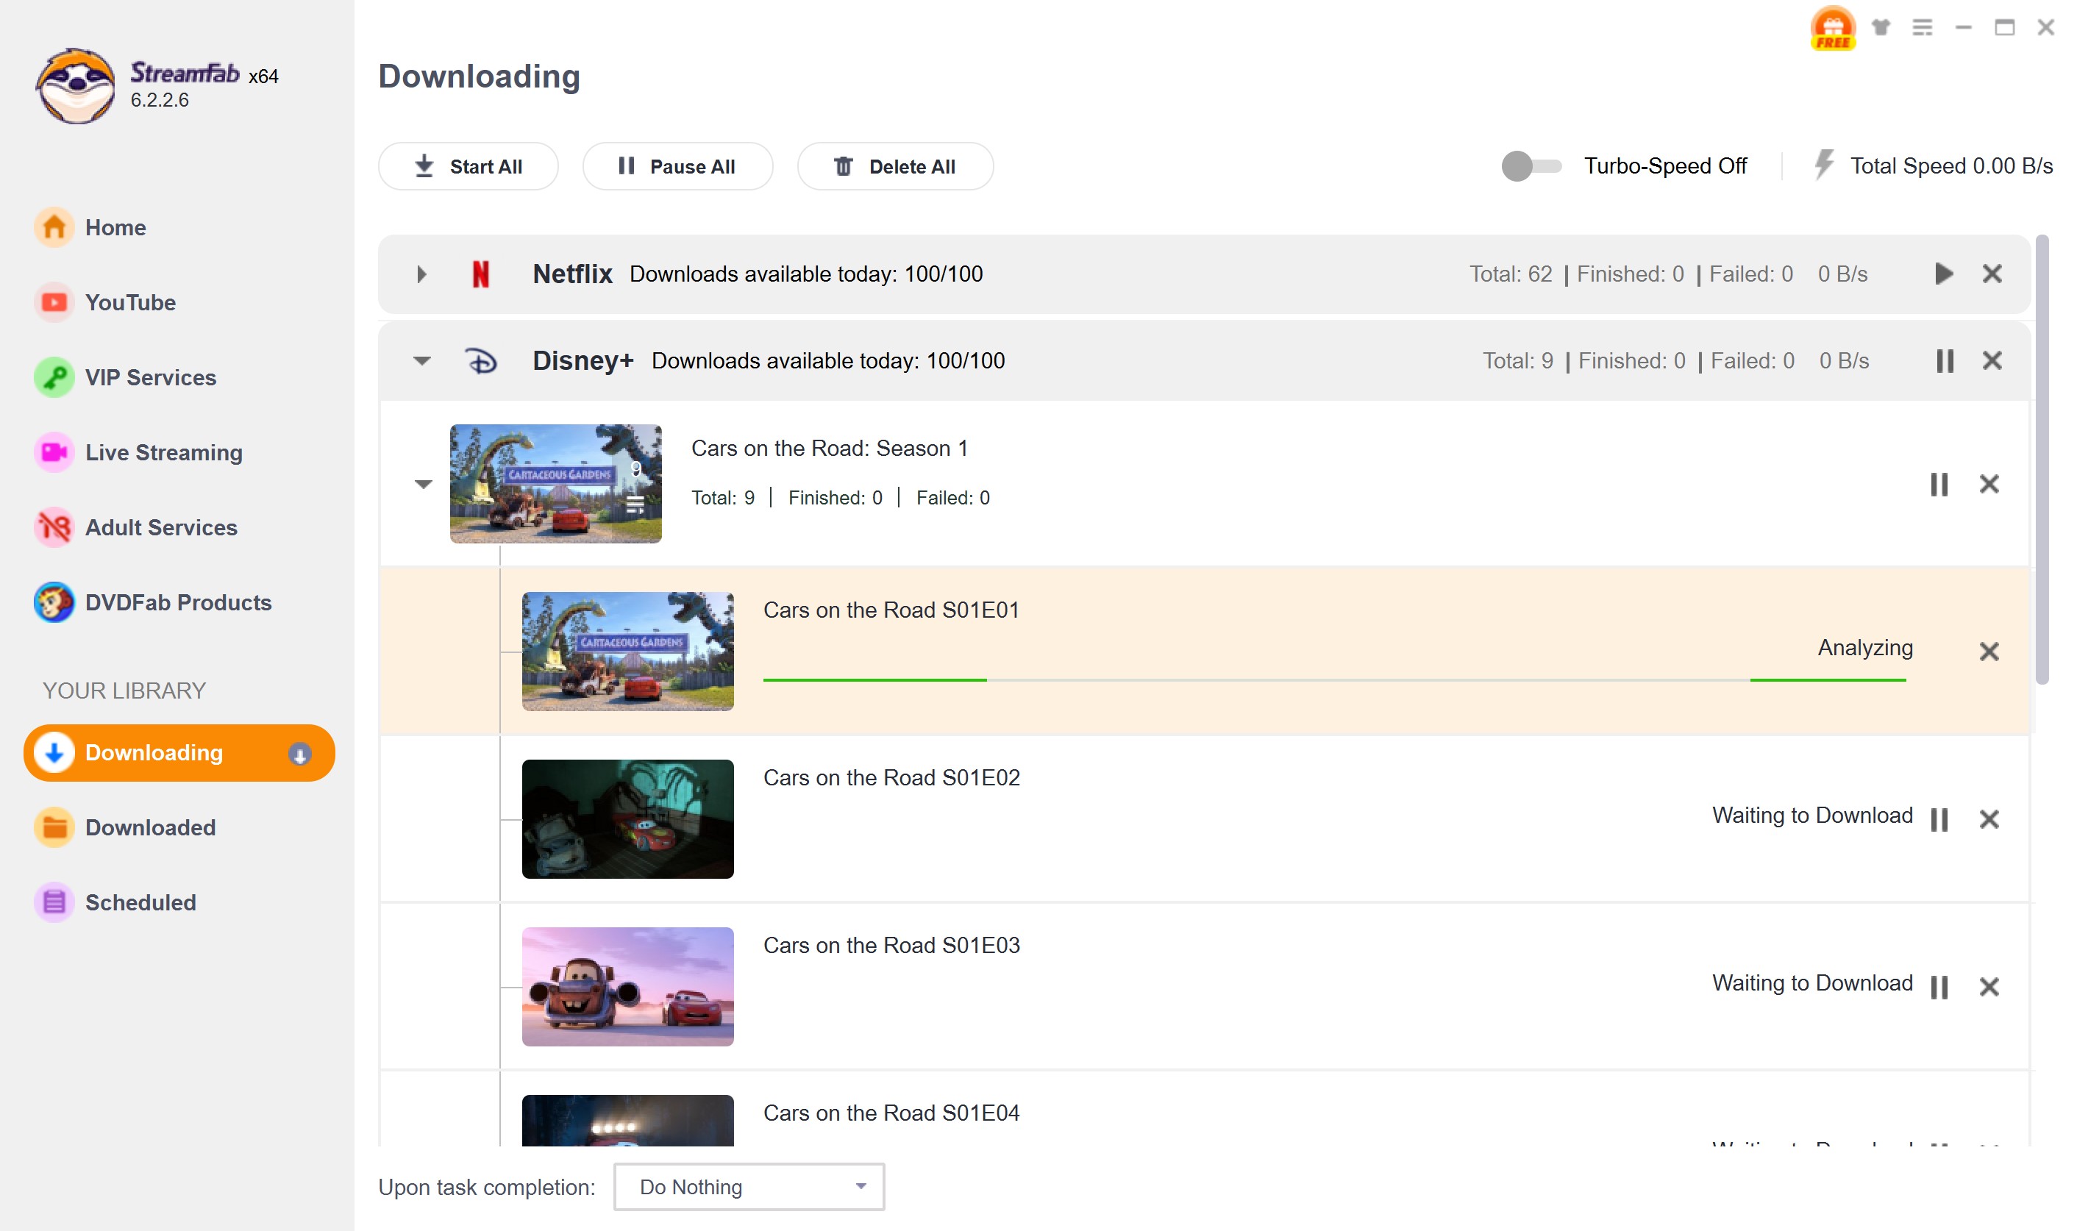The height and width of the screenshot is (1231, 2077).
Task: Toggle the Turbo-Speed switch
Action: (x=1531, y=166)
